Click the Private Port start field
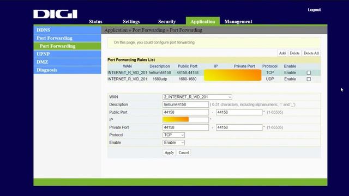The width and height of the screenshot is (349, 196). pyautogui.click(x=185, y=127)
